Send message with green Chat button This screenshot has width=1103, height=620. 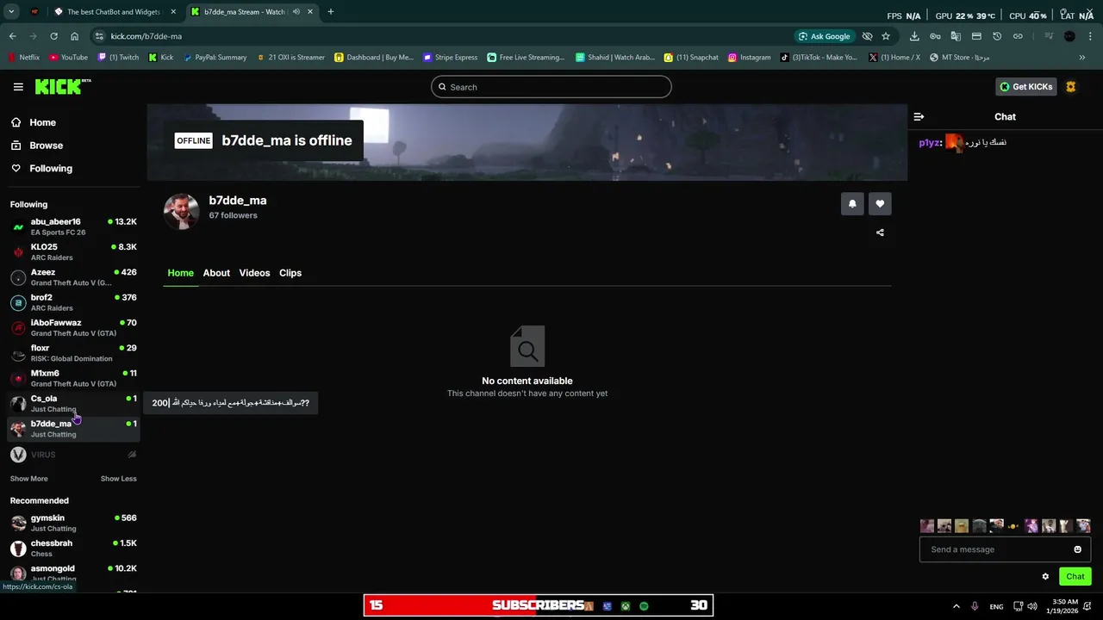pos(1075,577)
